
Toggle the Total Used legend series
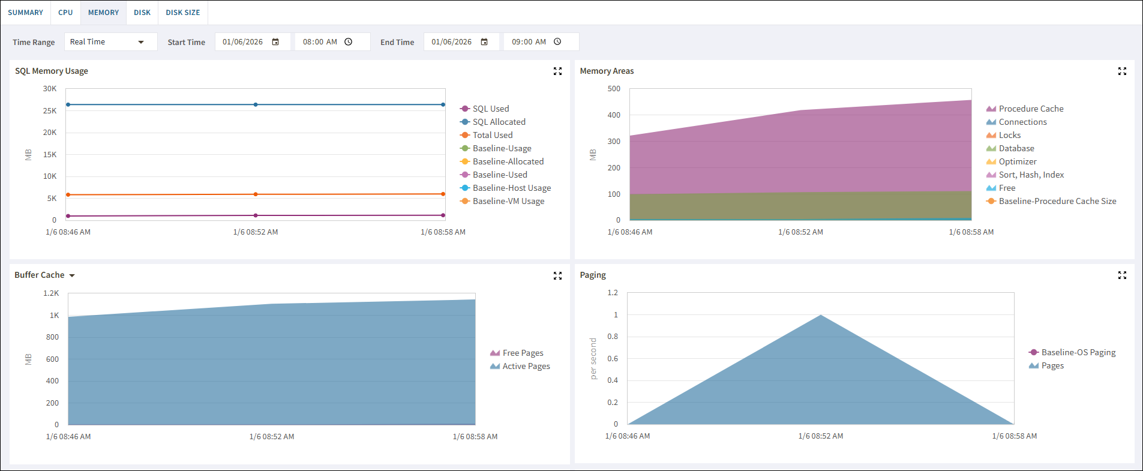pyautogui.click(x=486, y=135)
